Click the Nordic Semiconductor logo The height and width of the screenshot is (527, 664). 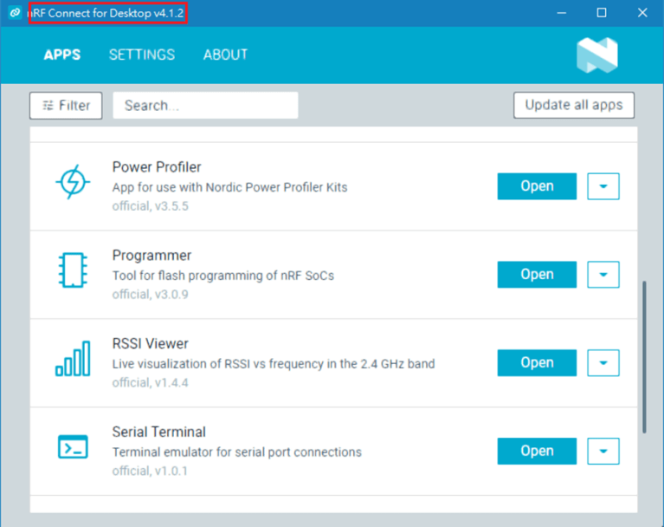(596, 55)
